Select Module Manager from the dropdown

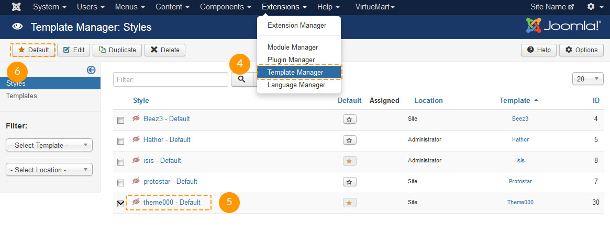293,48
